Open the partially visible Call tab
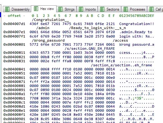The width and height of the screenshot is (163, 123). point(155,9)
